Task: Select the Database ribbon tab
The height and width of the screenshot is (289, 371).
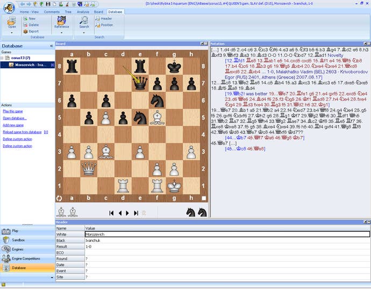Action: coord(115,12)
